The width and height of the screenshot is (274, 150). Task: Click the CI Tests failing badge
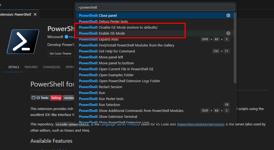point(46,98)
